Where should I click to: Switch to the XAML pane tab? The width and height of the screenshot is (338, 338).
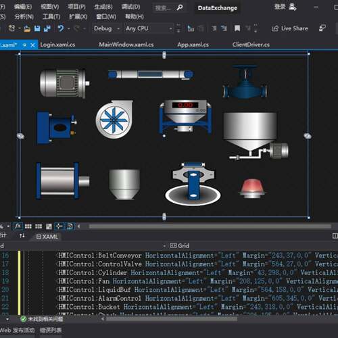point(47,237)
